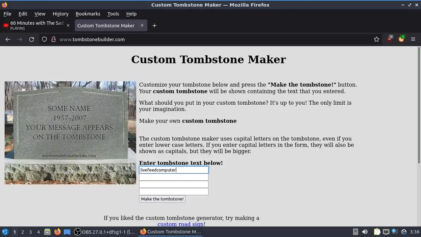The image size is (421, 237).
Task: Click the first tombstone text field with livefeedcomputer
Action: click(x=174, y=170)
